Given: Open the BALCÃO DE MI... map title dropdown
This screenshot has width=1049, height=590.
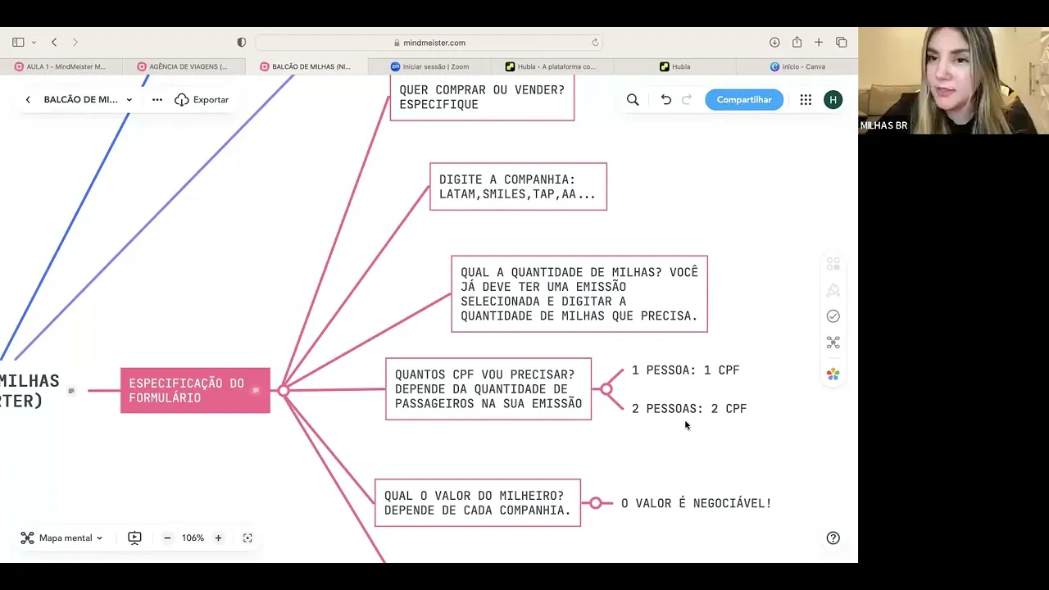Looking at the screenshot, I should point(88,100).
